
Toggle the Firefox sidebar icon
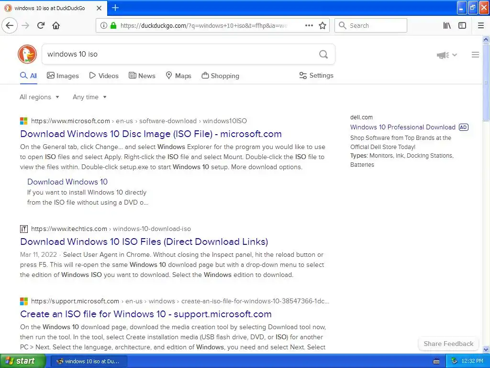coord(462,25)
